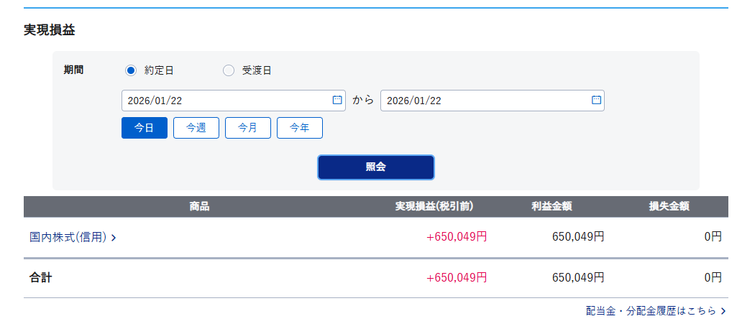Switch the period to 今年
The width and height of the screenshot is (737, 329).
point(300,128)
